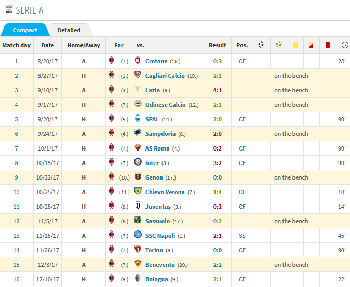Open the 0:3 result against Crotone

218,61
